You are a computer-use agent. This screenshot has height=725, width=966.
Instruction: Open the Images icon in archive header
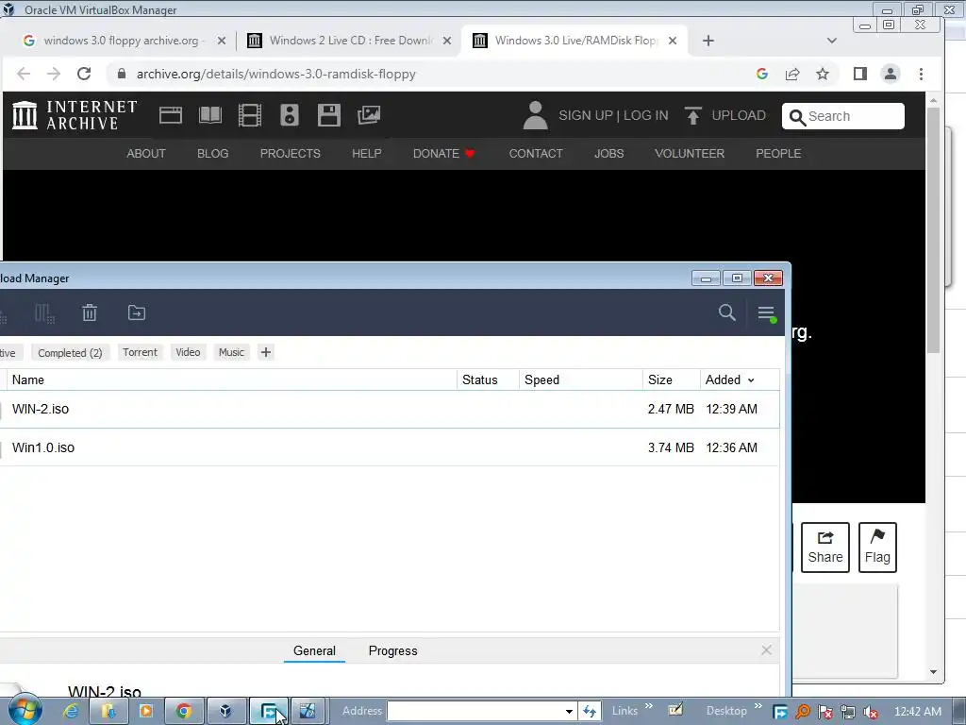pyautogui.click(x=369, y=115)
